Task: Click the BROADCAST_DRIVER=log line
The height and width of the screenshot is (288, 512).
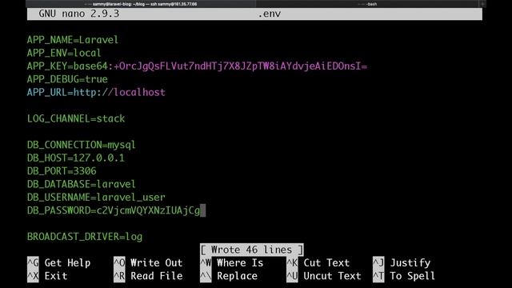Action: 85,237
